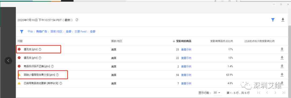This screenshot has width=291, height=98.
Task: Open help icon next to 商品标识码不正确 [gtin]
Action: point(52,66)
